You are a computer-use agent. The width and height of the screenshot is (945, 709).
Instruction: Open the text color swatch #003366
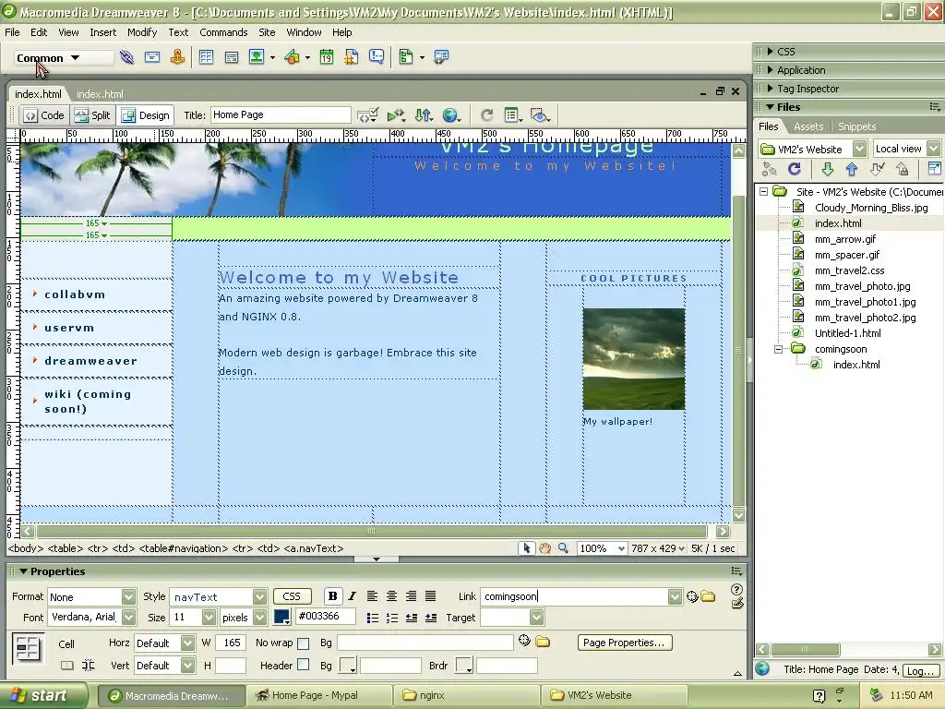(281, 617)
